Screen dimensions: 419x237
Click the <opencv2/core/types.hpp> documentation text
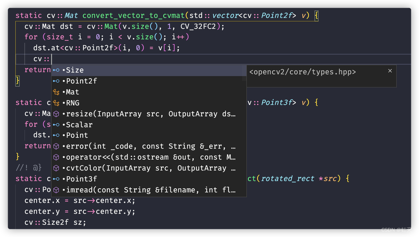point(302,72)
